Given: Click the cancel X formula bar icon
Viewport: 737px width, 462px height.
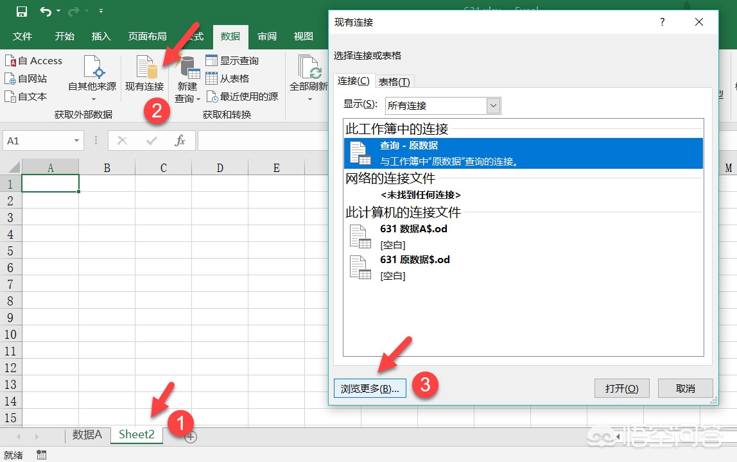Looking at the screenshot, I should click(122, 141).
